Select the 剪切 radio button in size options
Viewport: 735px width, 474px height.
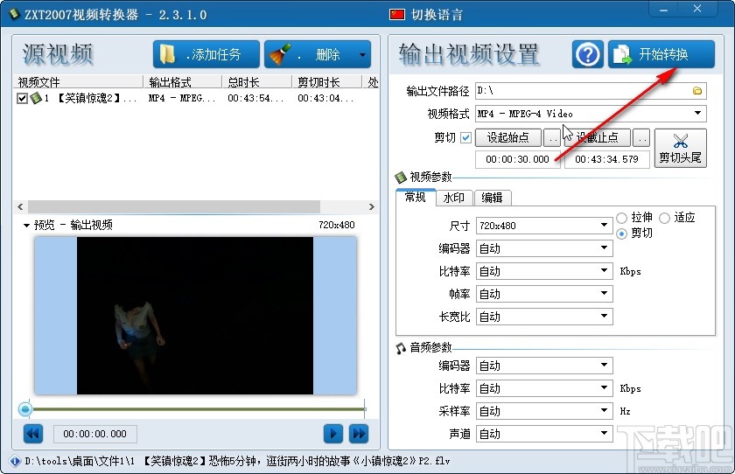(x=621, y=234)
